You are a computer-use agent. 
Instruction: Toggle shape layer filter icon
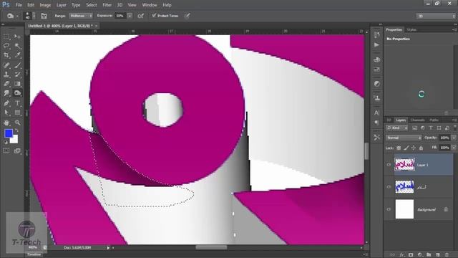(x=439, y=128)
